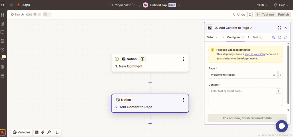Close the step configuration panel

pyautogui.click(x=286, y=28)
